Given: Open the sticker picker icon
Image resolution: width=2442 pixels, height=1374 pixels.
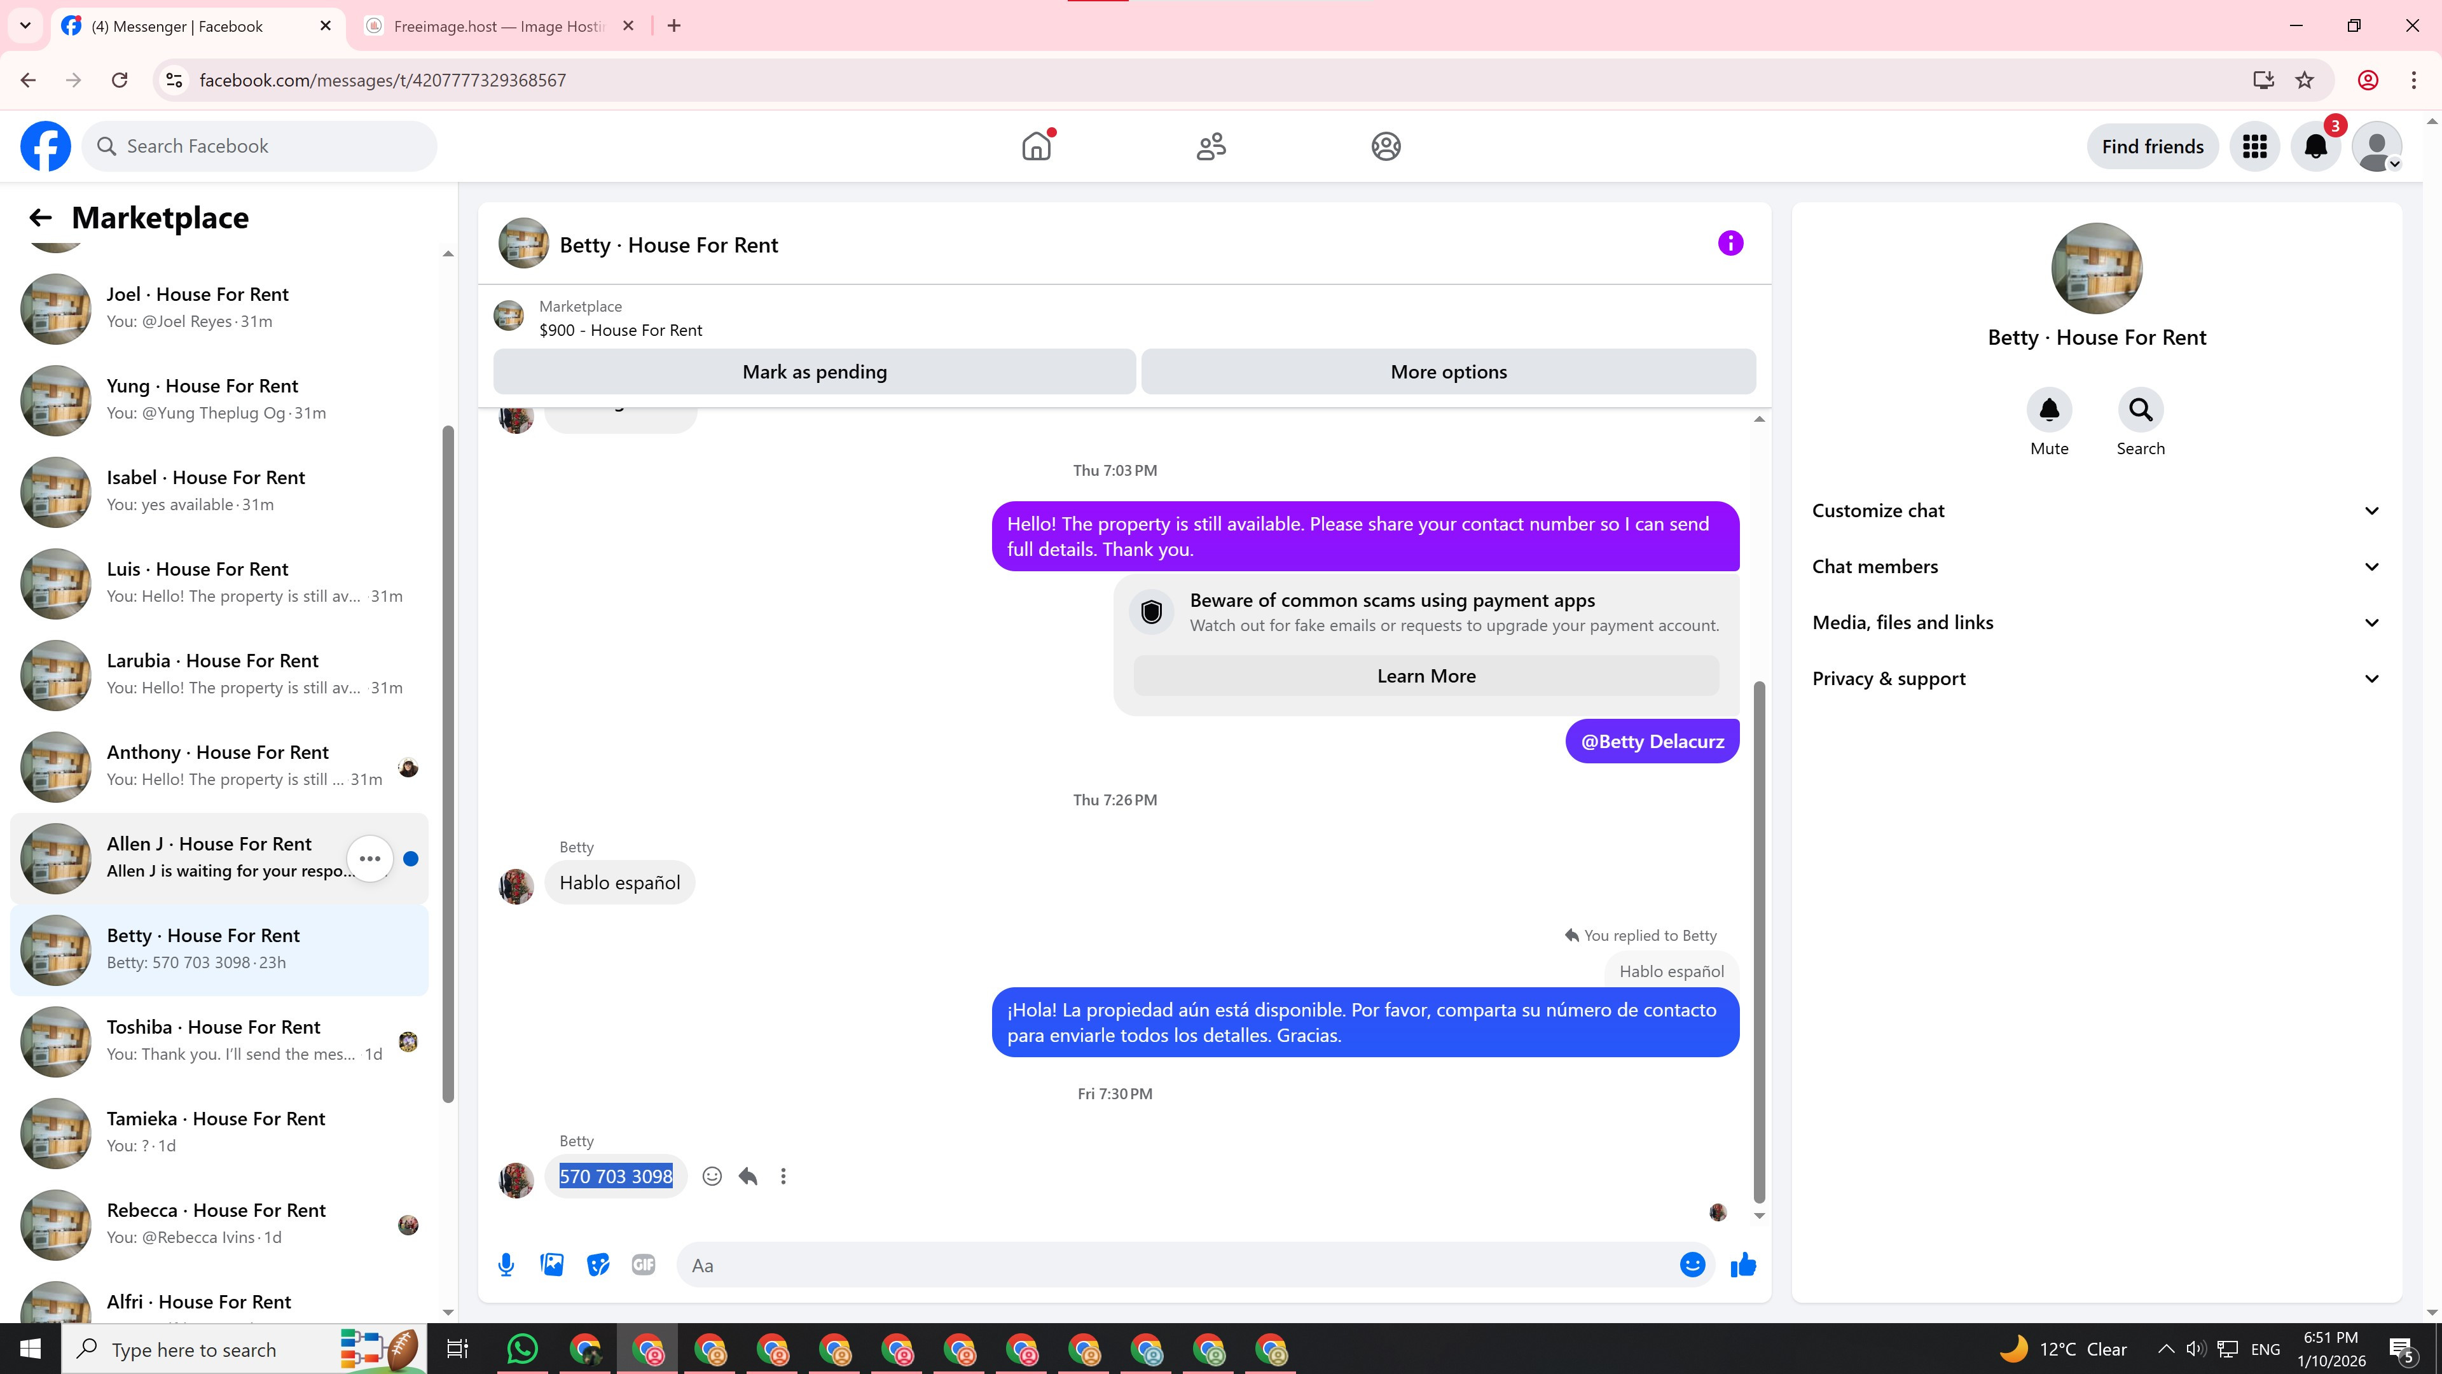Looking at the screenshot, I should point(597,1265).
